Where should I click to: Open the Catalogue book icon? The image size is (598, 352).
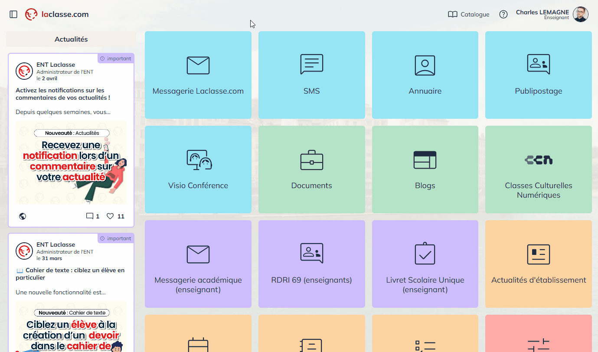coord(453,14)
